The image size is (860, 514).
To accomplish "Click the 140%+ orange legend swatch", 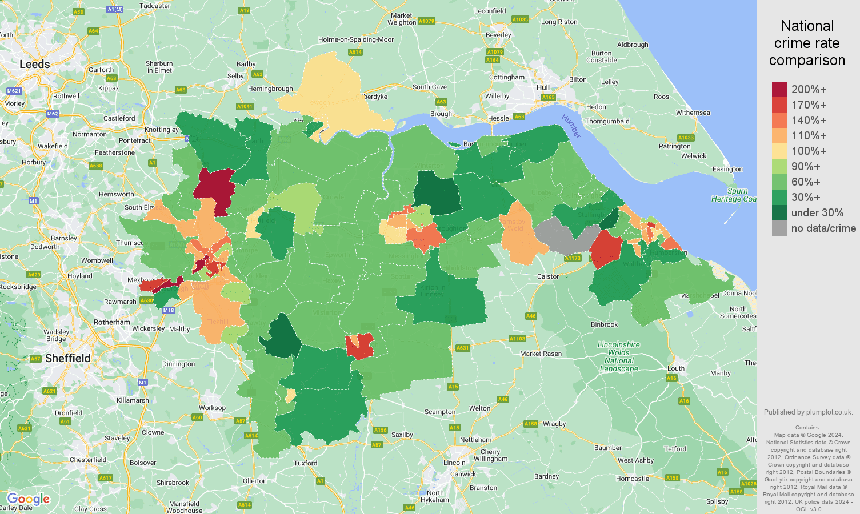I will pos(779,121).
